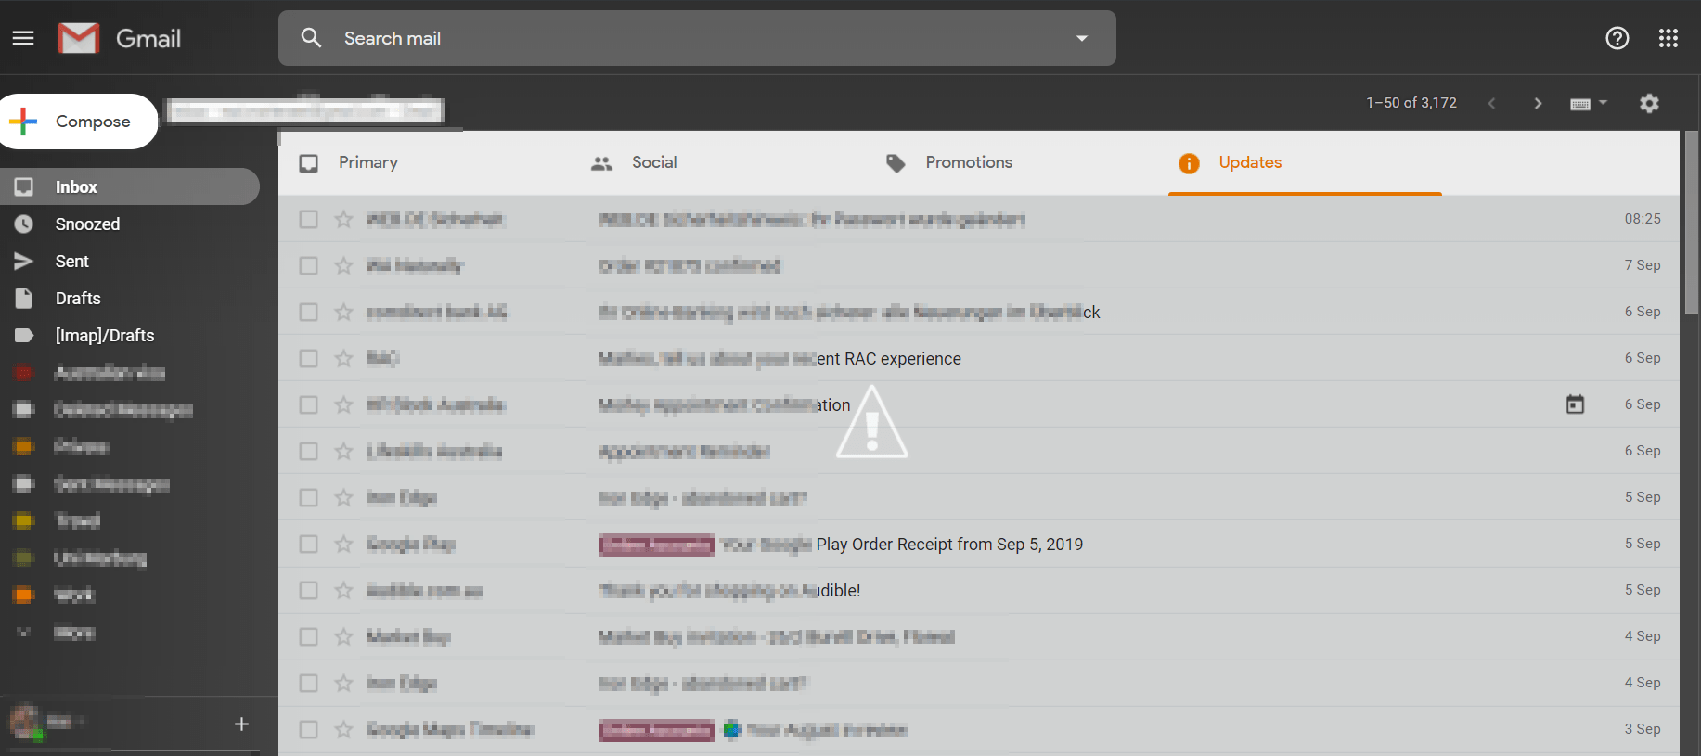Viewport: 1701px width, 756px height.
Task: Click the Search mail field
Action: tap(697, 38)
